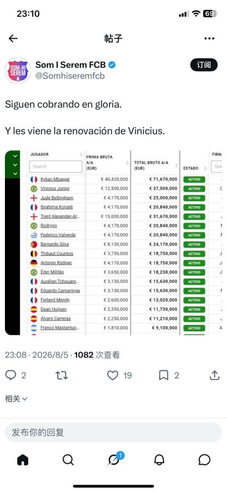Open the salary table image
Image resolution: width=227 pixels, height=492 pixels.
(x=113, y=243)
